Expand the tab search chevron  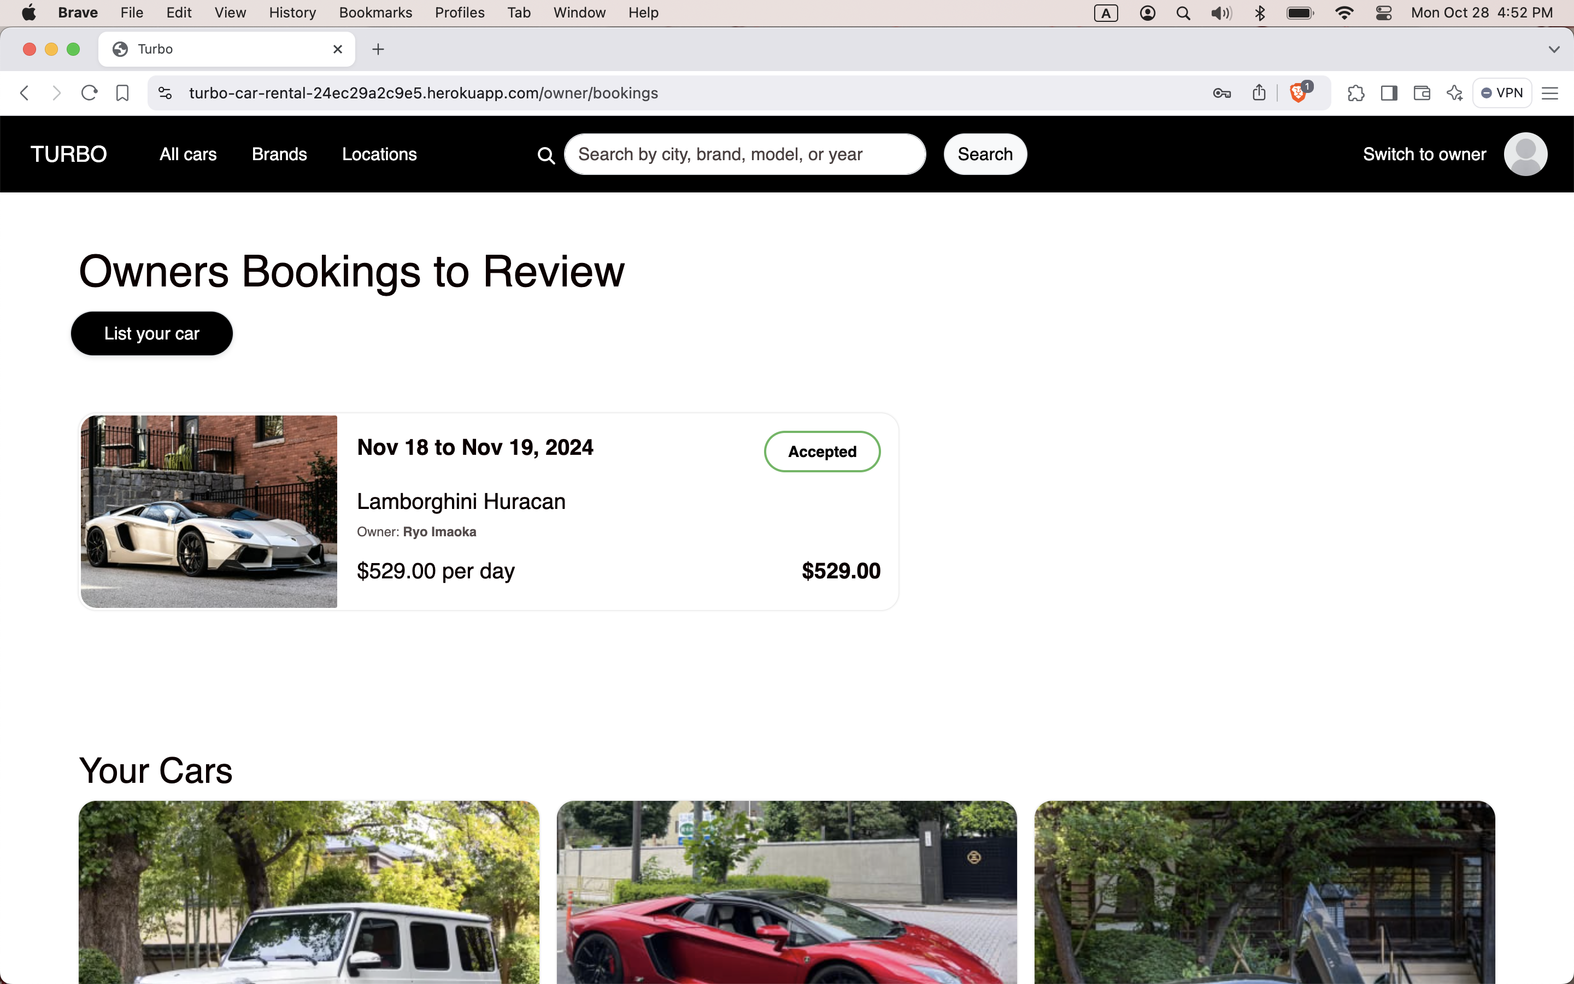pos(1554,49)
